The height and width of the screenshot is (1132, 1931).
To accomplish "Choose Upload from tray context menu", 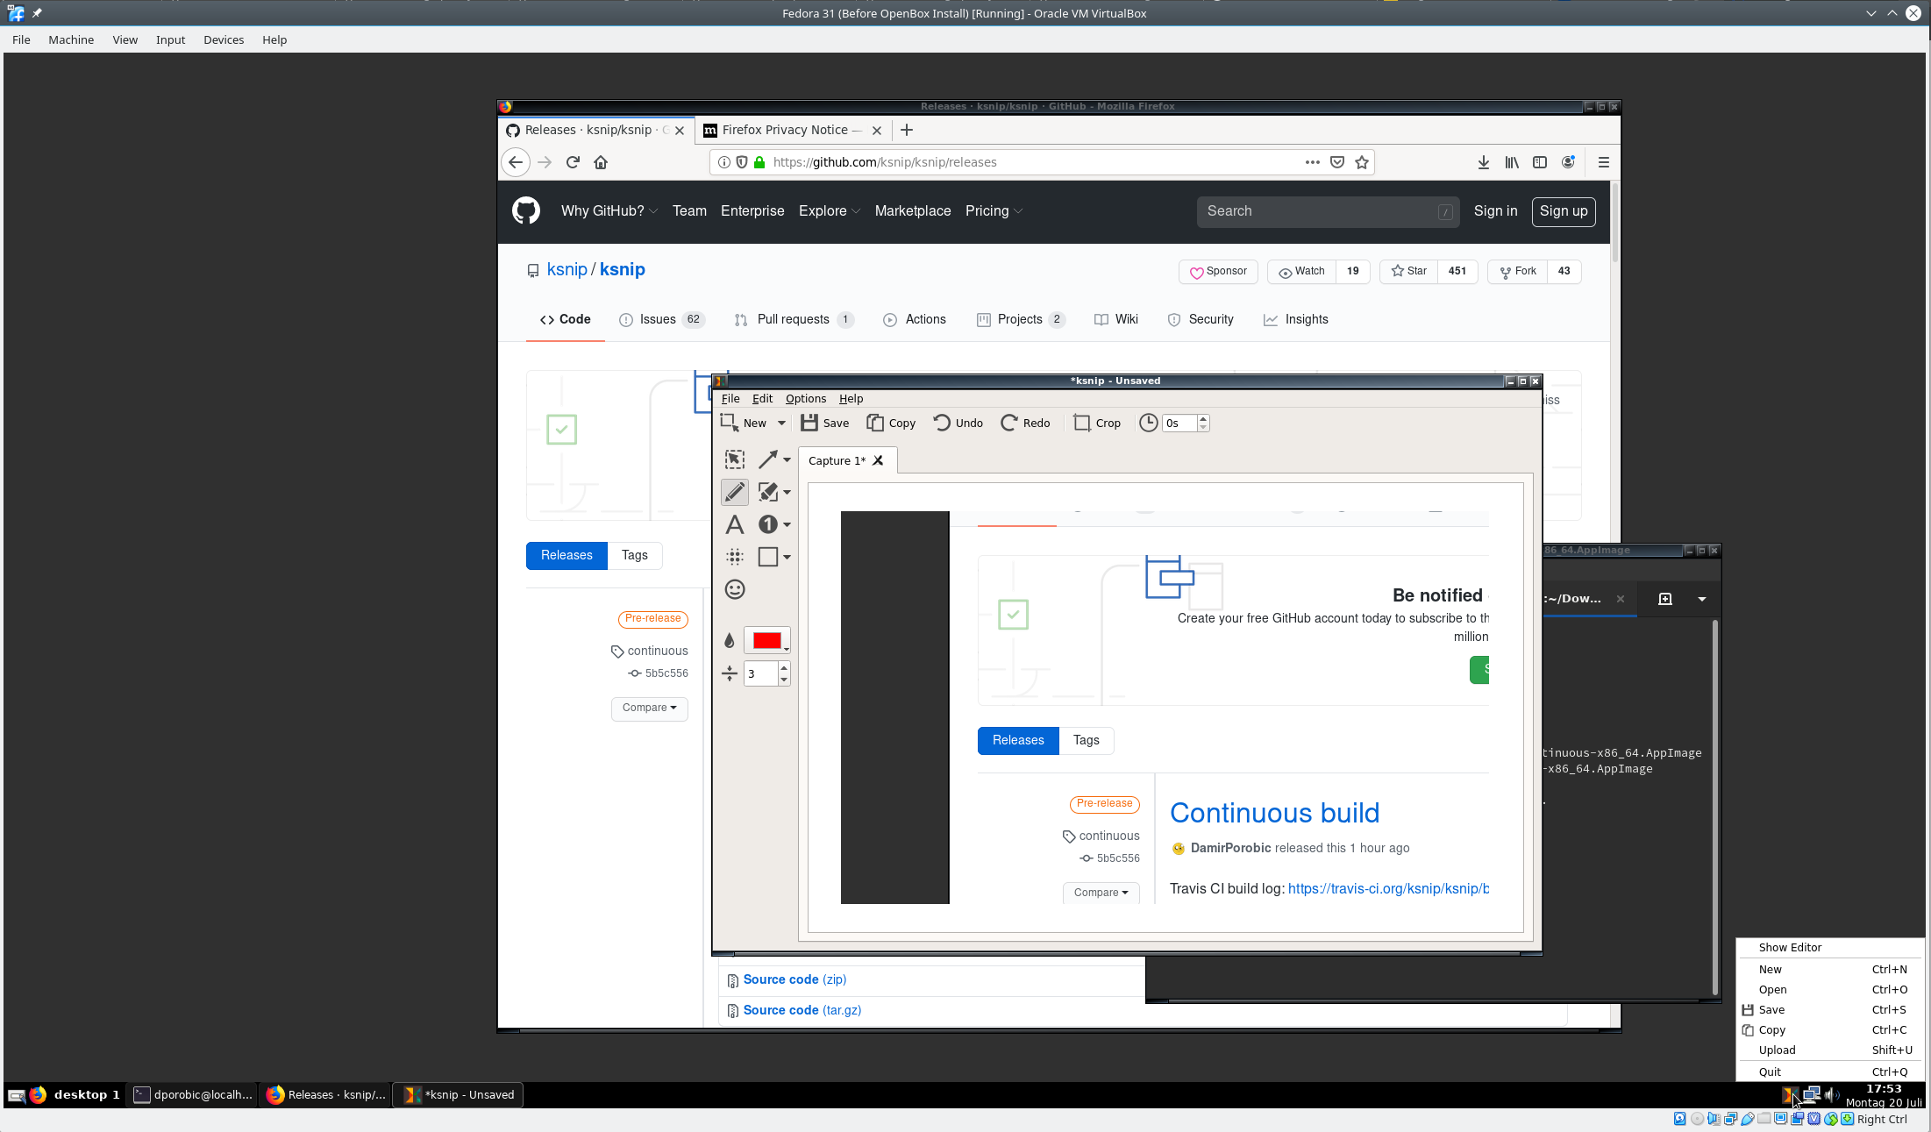I will [1777, 1050].
